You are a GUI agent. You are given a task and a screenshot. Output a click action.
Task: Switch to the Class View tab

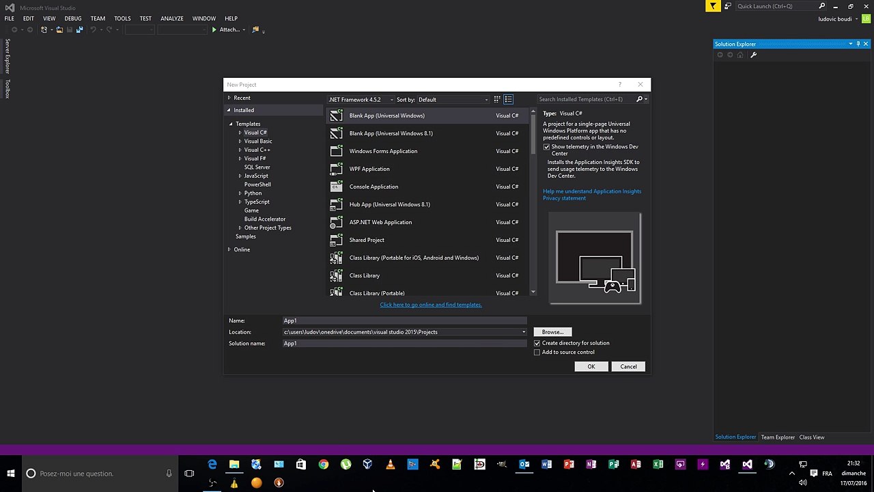(812, 437)
